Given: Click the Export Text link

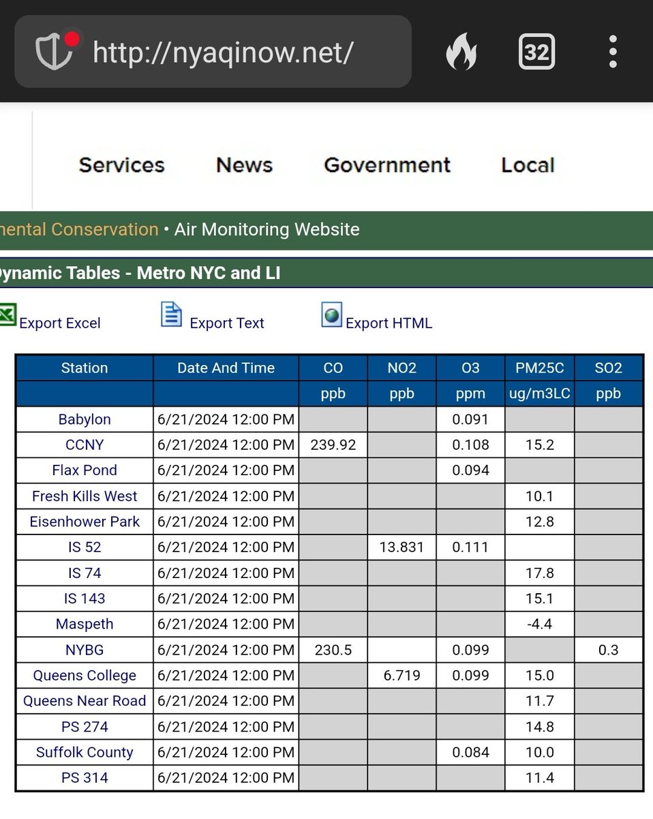Looking at the screenshot, I should (226, 324).
